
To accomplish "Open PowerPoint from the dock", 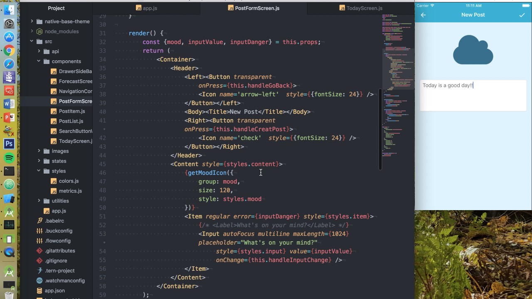I will tap(9, 117).
